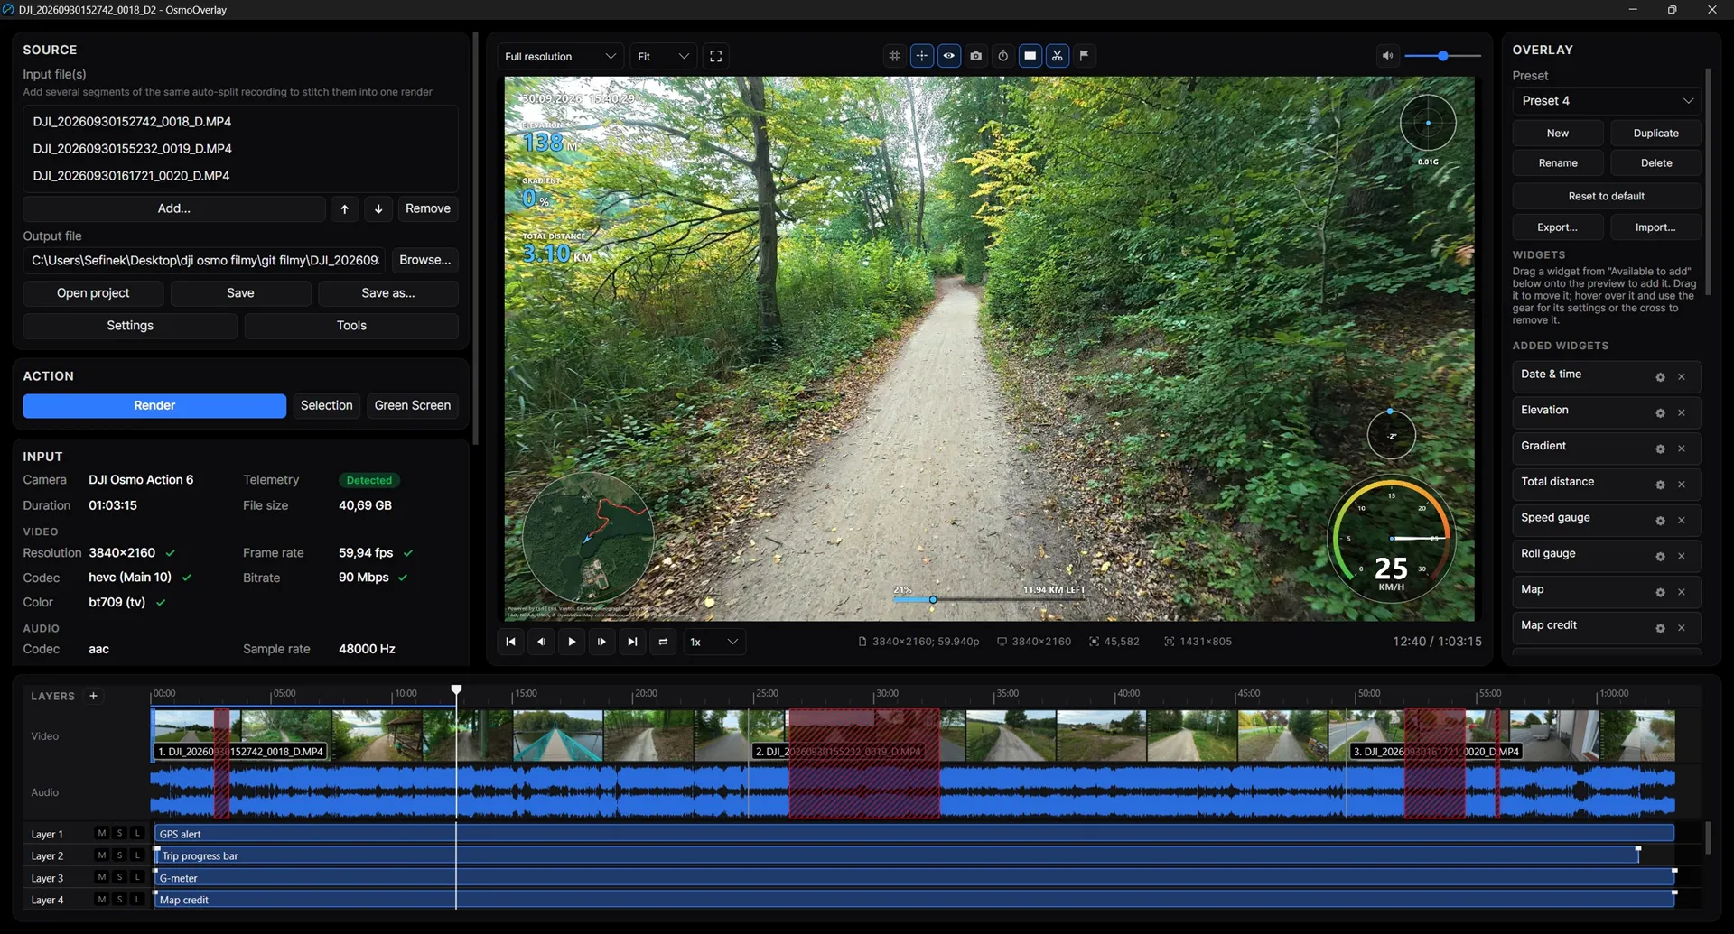This screenshot has width=1734, height=934.
Task: Enter fullscreen preview mode
Action: click(x=715, y=56)
